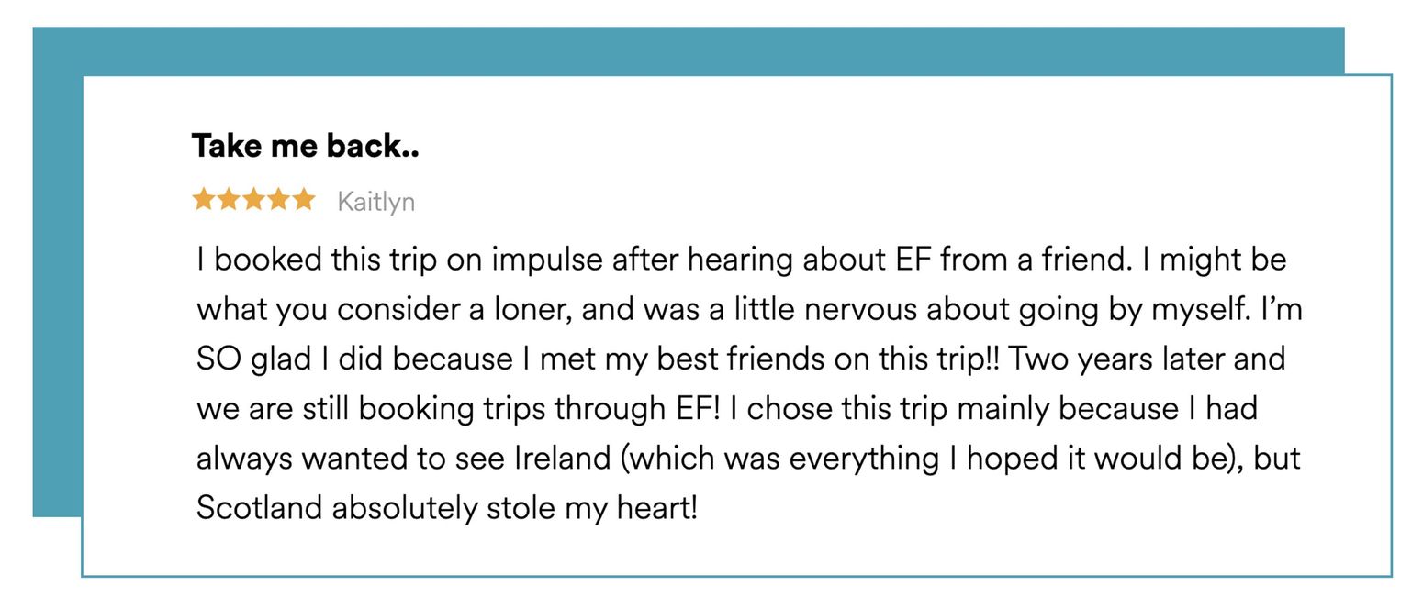1423x608 pixels.
Task: Click the reviewer name Kaitlyn
Action: point(376,202)
